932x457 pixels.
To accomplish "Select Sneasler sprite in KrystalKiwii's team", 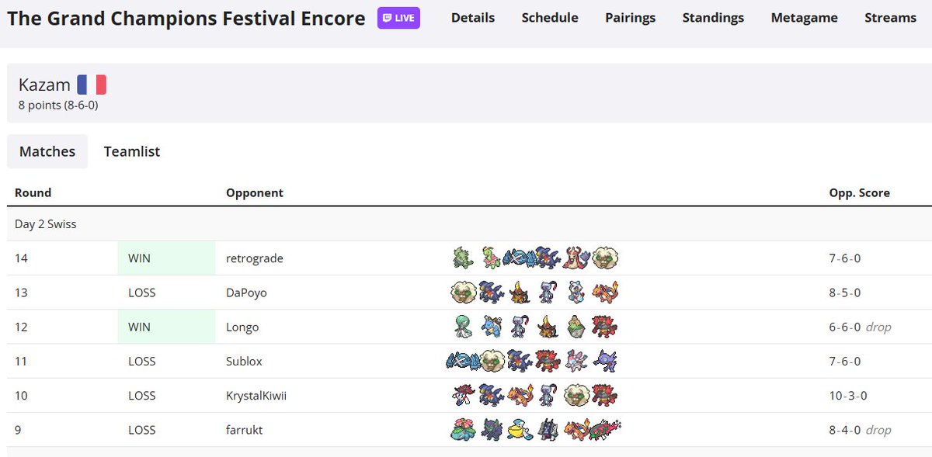I will point(548,395).
